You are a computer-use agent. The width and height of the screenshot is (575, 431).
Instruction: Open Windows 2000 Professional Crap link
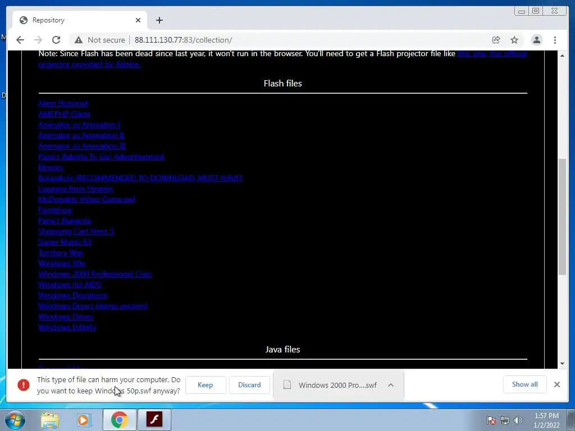(95, 274)
